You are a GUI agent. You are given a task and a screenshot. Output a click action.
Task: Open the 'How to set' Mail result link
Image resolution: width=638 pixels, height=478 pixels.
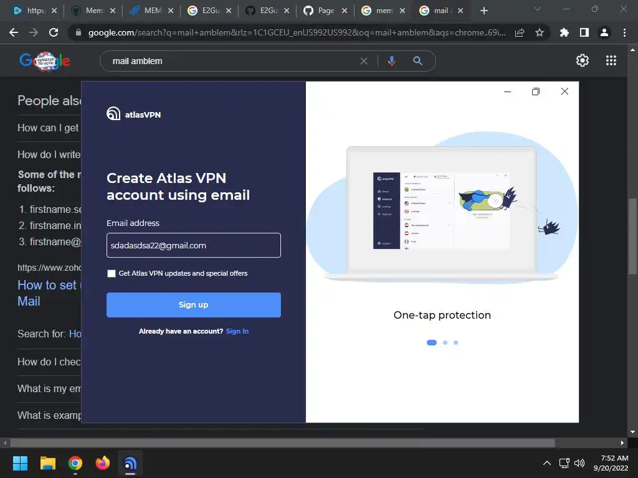[49, 293]
